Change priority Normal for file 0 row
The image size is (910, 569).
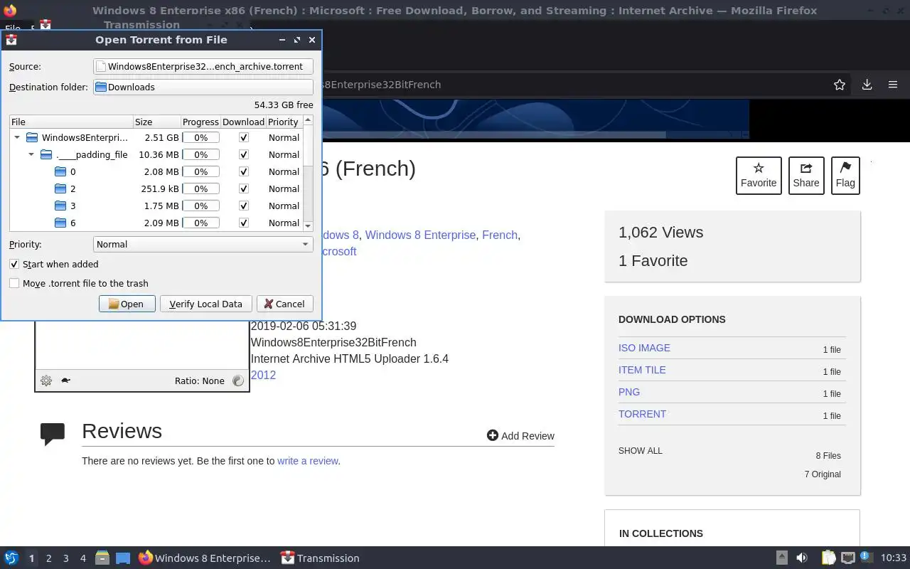click(284, 171)
